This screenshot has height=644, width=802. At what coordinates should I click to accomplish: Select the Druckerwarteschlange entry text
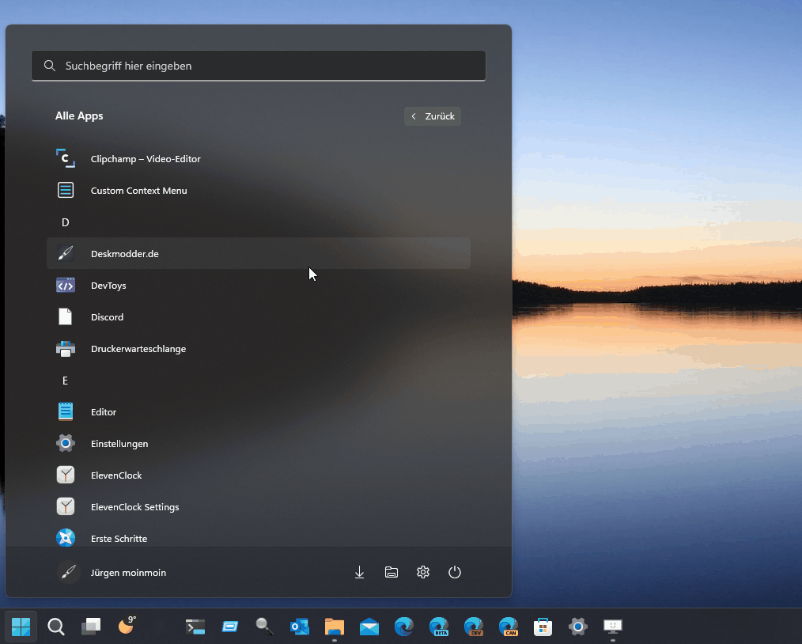coord(138,349)
